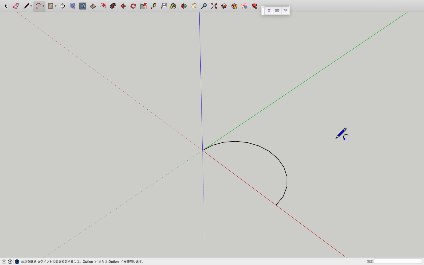This screenshot has width=424, height=265.
Task: Activate the Orbit tool
Action: (184, 6)
